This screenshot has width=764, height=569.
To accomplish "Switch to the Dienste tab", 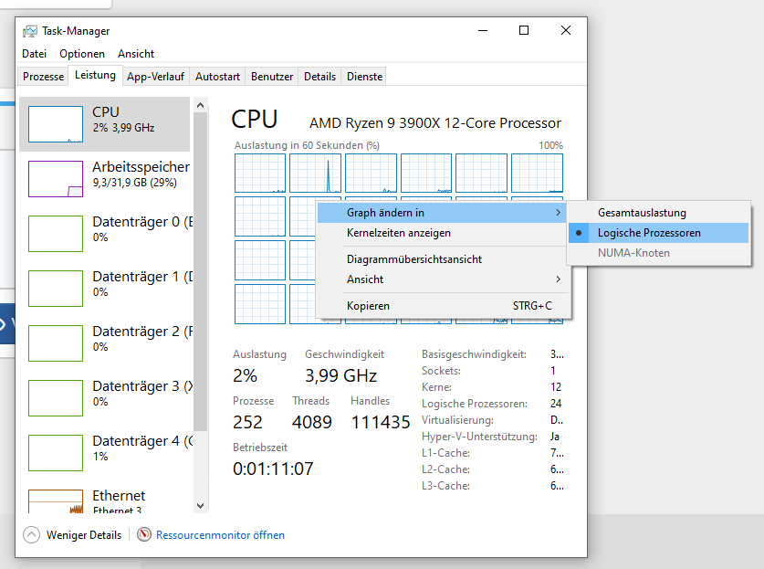I will [x=364, y=77].
